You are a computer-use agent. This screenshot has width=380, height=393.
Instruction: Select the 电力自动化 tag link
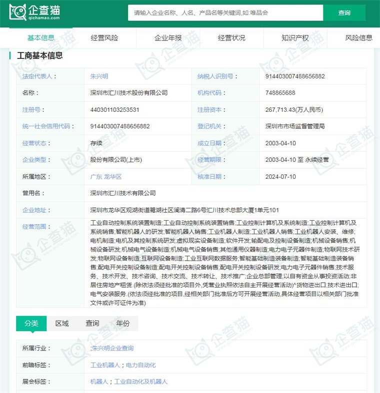140,365
